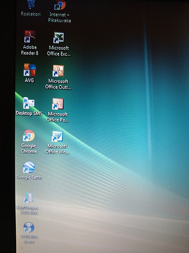Launch the TOSHIBA Assist shortcut icon
This screenshot has height=253, width=189.
[29, 227]
